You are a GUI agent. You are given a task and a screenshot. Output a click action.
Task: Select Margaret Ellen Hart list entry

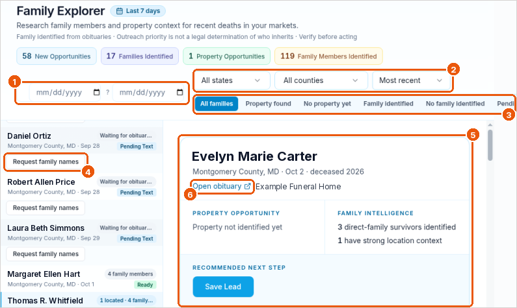[x=81, y=279]
